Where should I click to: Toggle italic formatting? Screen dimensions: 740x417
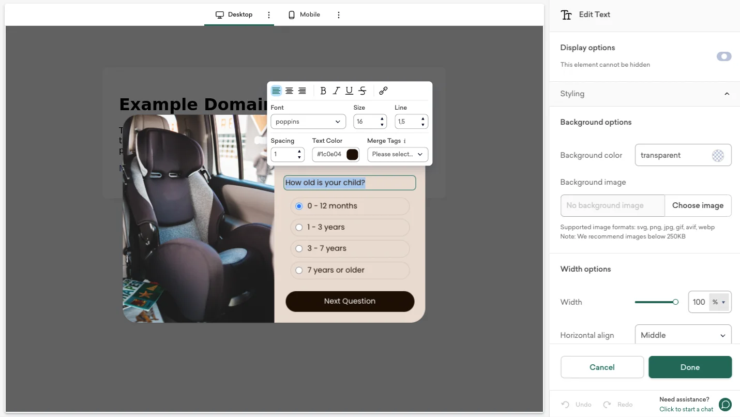click(336, 91)
